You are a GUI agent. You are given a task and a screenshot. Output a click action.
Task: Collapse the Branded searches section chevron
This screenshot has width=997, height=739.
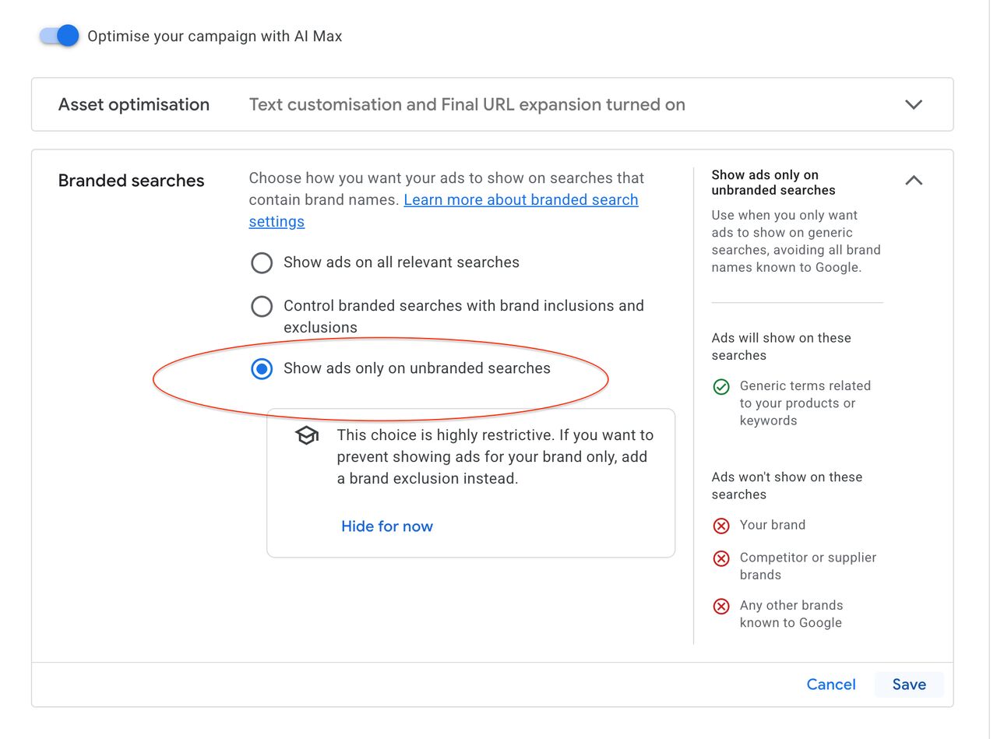[914, 180]
